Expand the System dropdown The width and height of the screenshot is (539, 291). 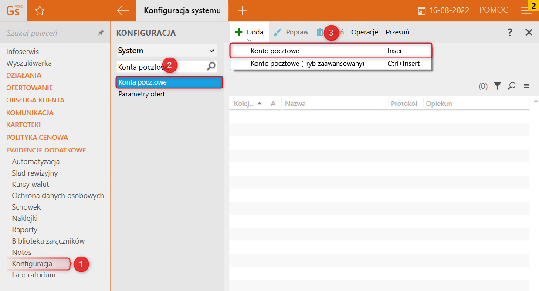click(x=212, y=51)
